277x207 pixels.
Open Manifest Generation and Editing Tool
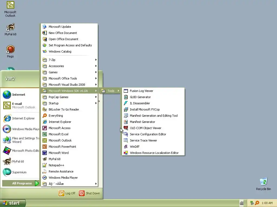tap(153, 116)
